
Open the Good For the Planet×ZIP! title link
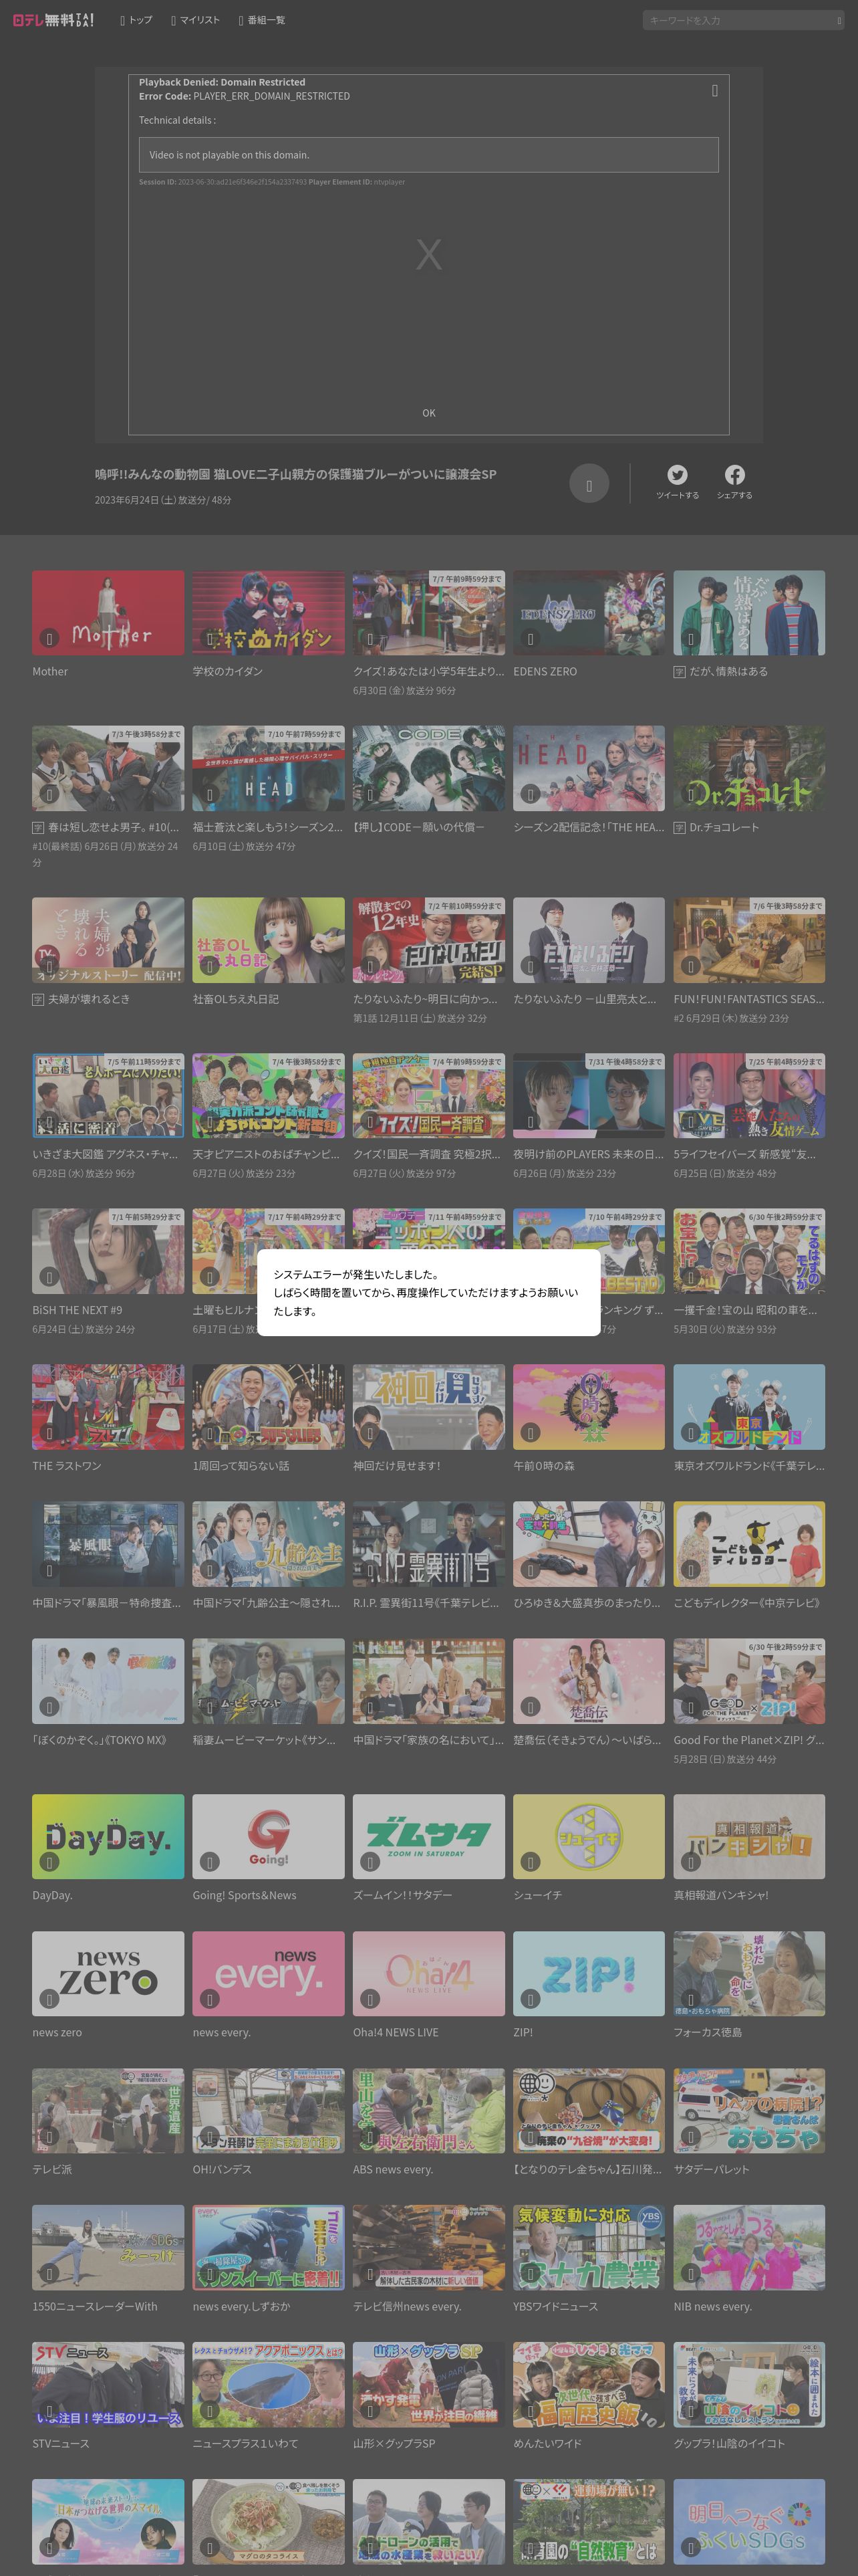tap(749, 1740)
